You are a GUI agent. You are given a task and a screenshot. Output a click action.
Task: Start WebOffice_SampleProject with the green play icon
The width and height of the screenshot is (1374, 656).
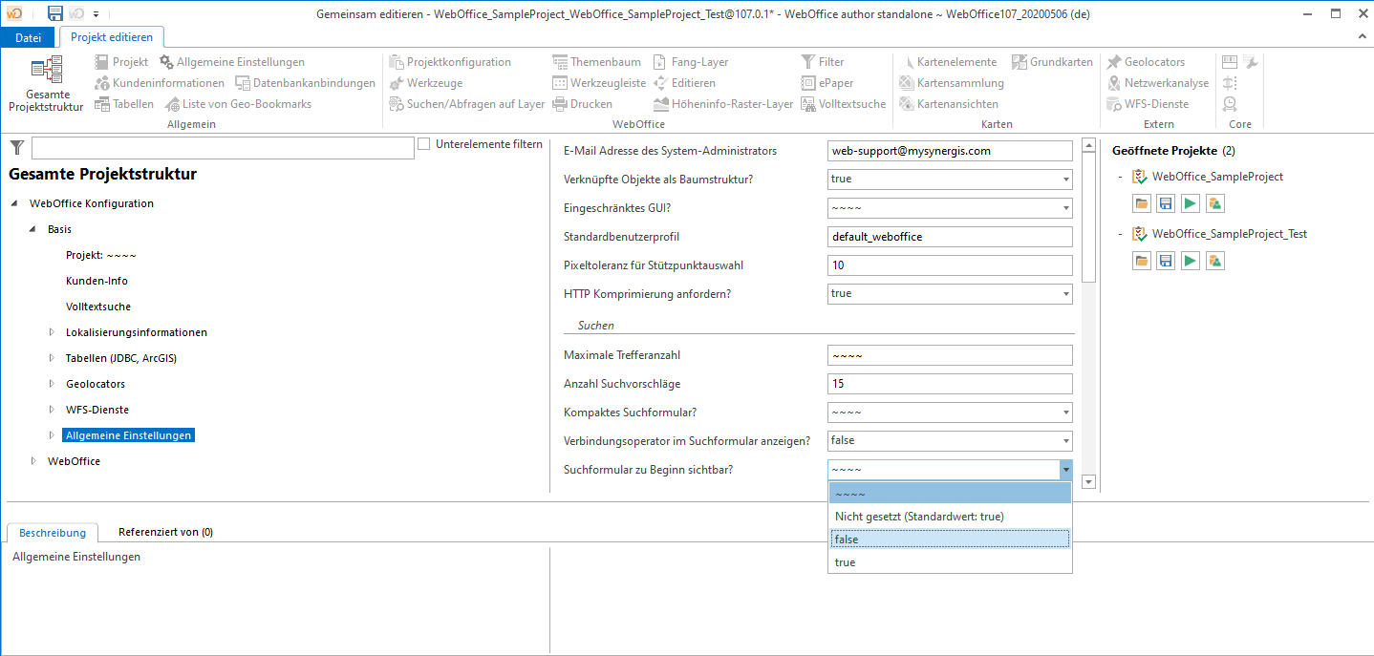(1189, 202)
